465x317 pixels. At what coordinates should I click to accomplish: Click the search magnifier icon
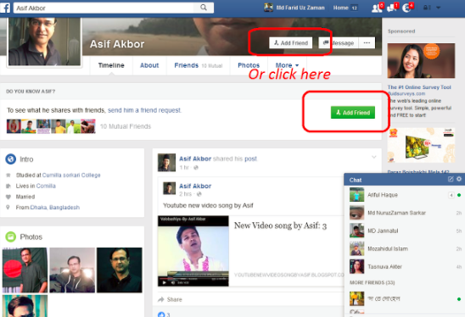coord(204,8)
